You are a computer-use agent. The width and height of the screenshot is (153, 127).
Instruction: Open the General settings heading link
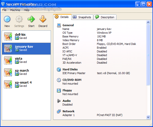pos(68,25)
